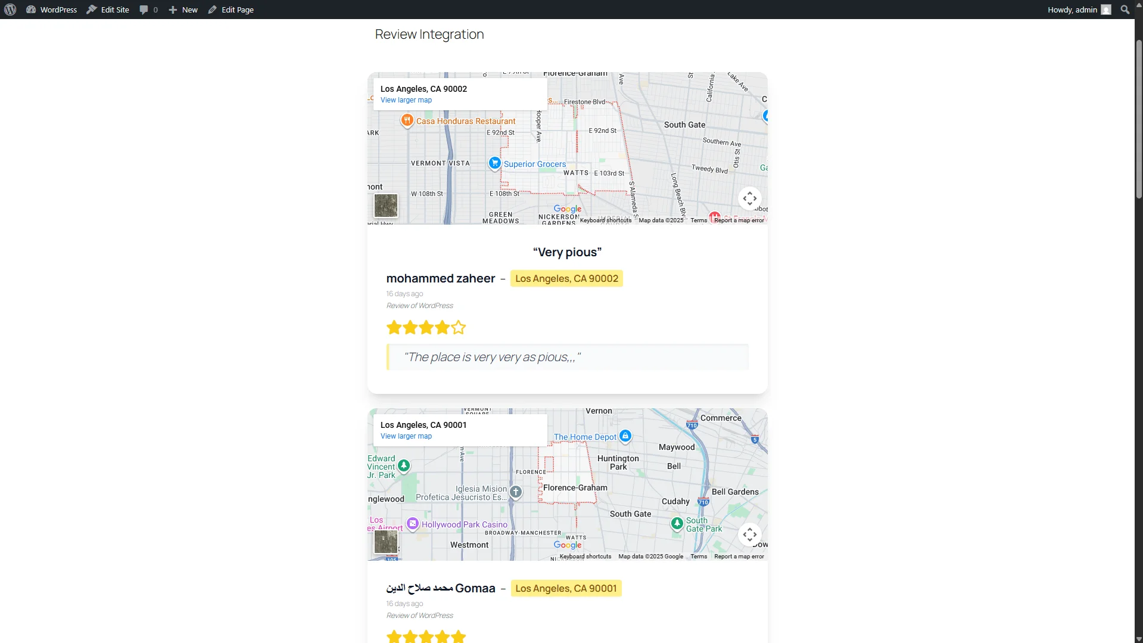The height and width of the screenshot is (643, 1143).
Task: Click the Iglesia Mision Profetica church marker
Action: tap(516, 492)
